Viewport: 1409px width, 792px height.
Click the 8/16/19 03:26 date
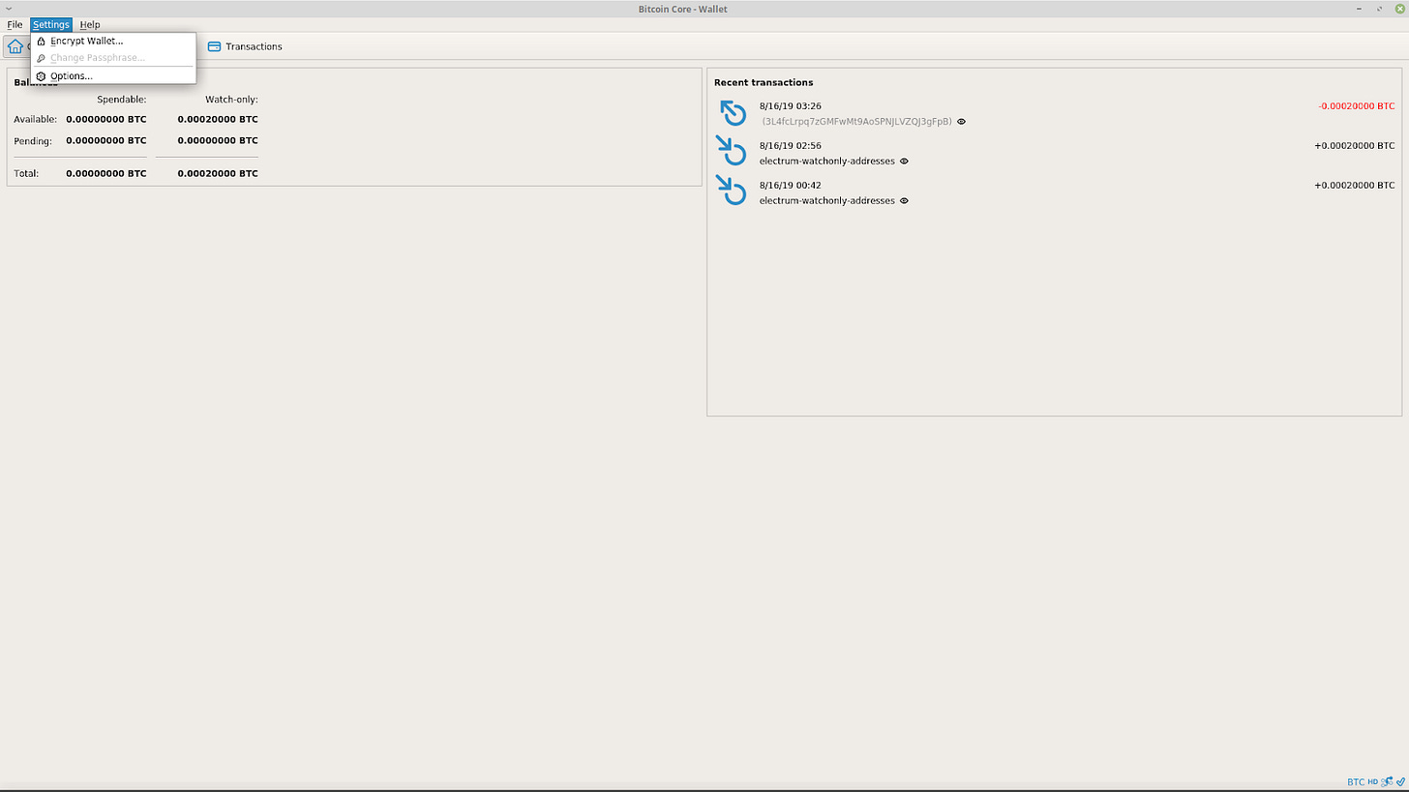click(791, 106)
